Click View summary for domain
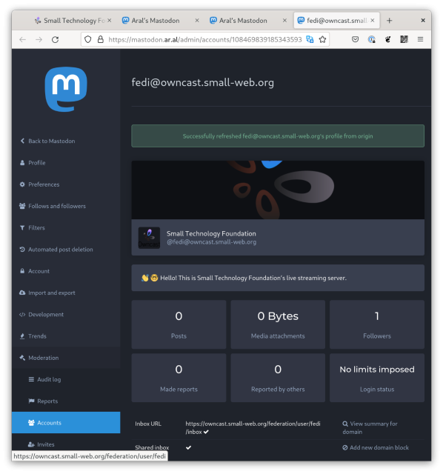 (370, 428)
